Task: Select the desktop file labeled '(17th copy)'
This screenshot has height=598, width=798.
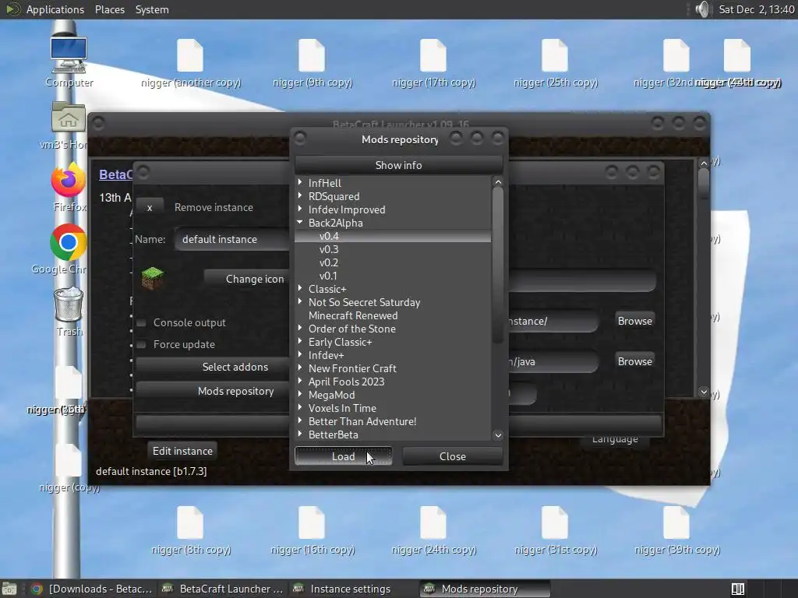Action: click(x=433, y=55)
